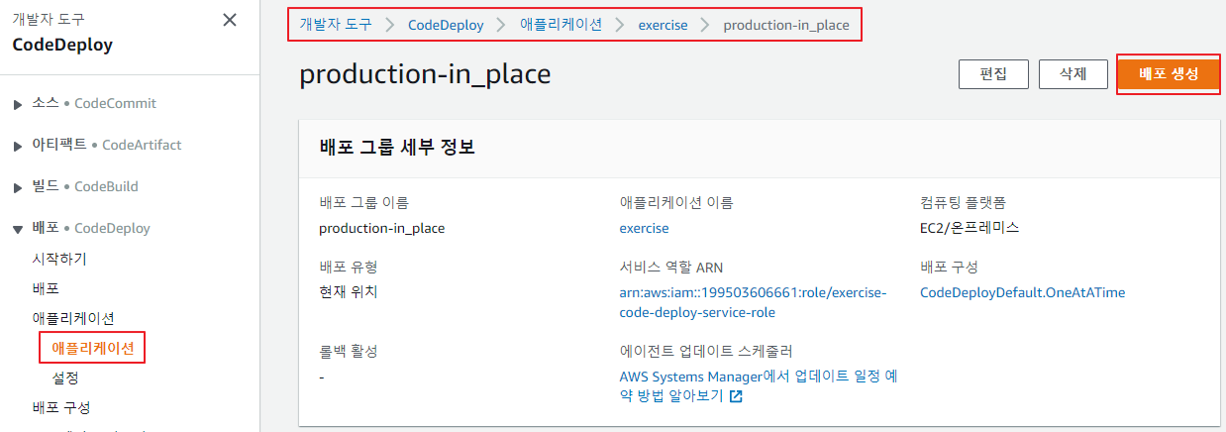This screenshot has width=1226, height=432.
Task: Select the 컴퓨팅 플랫폼 label
Action: point(964,203)
